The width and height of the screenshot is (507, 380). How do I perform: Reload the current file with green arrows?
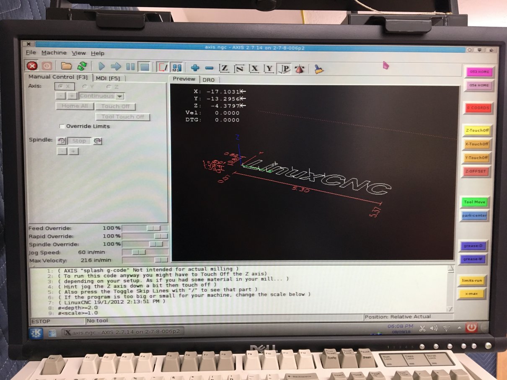[x=82, y=66]
